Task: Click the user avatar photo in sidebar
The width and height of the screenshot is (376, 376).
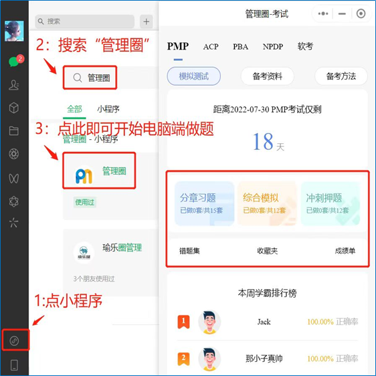Action: click(14, 31)
